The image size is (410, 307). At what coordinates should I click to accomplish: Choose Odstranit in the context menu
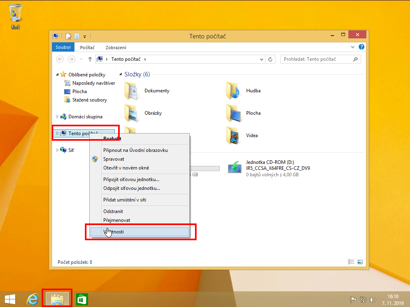139,211
